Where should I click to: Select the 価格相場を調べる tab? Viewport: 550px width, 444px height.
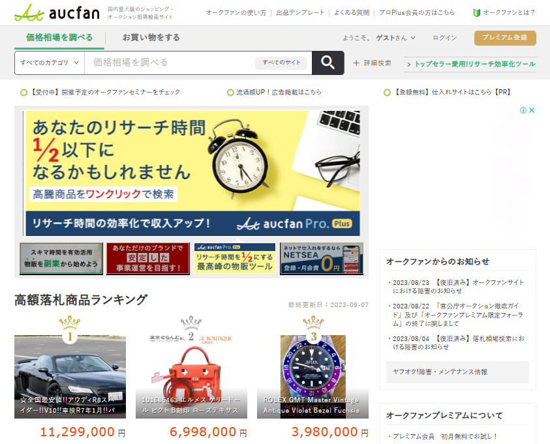59,38
